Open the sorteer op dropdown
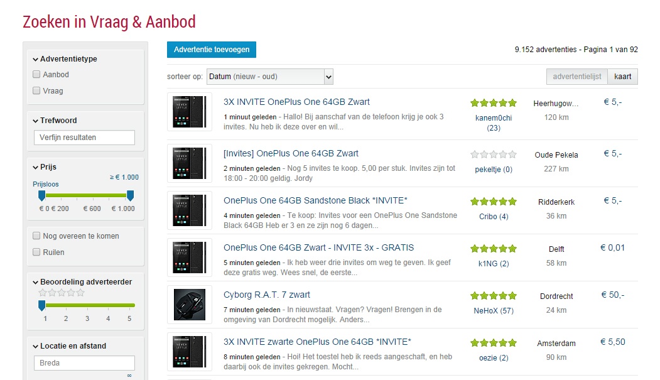The width and height of the screenshot is (660, 380). click(x=270, y=77)
